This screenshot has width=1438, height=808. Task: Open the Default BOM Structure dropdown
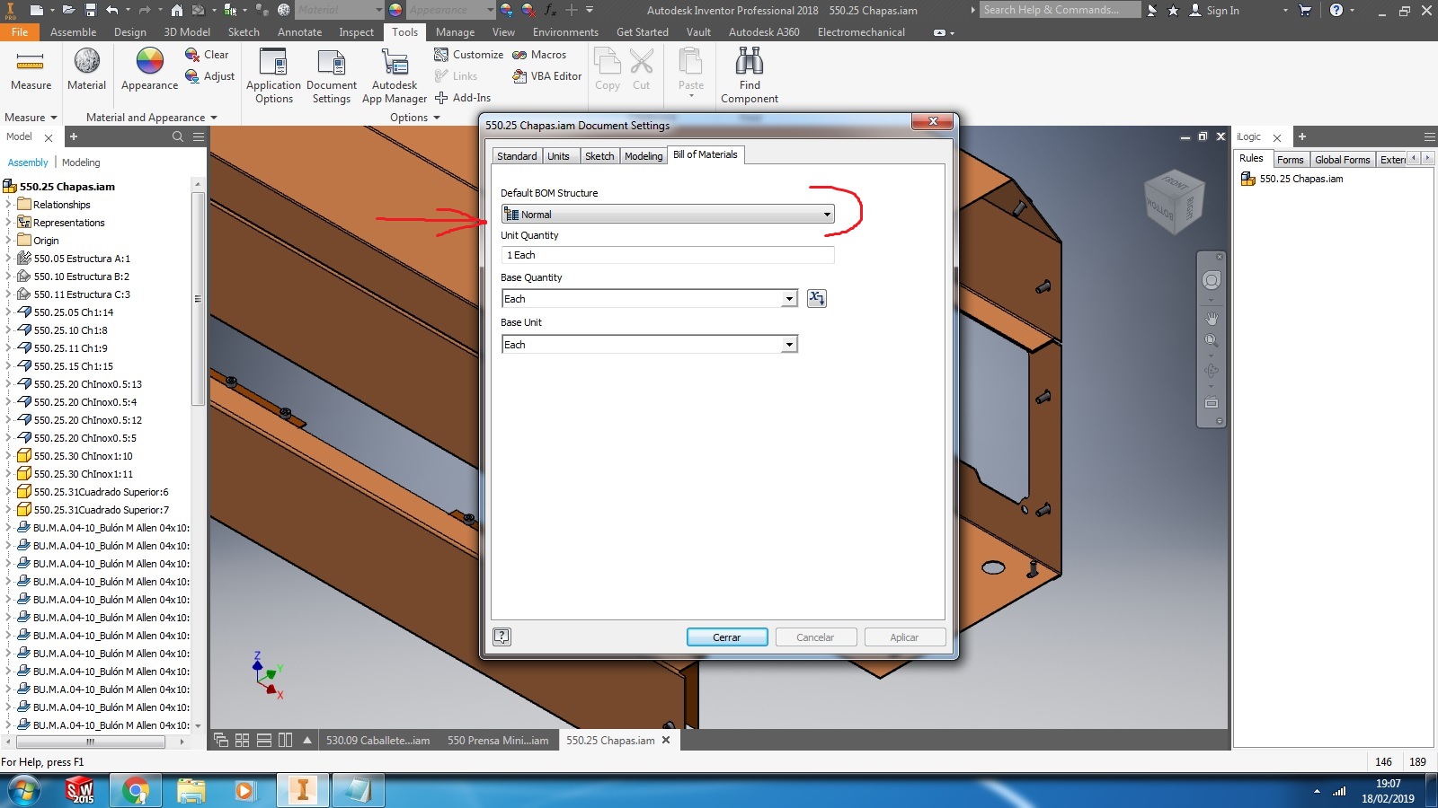(826, 214)
